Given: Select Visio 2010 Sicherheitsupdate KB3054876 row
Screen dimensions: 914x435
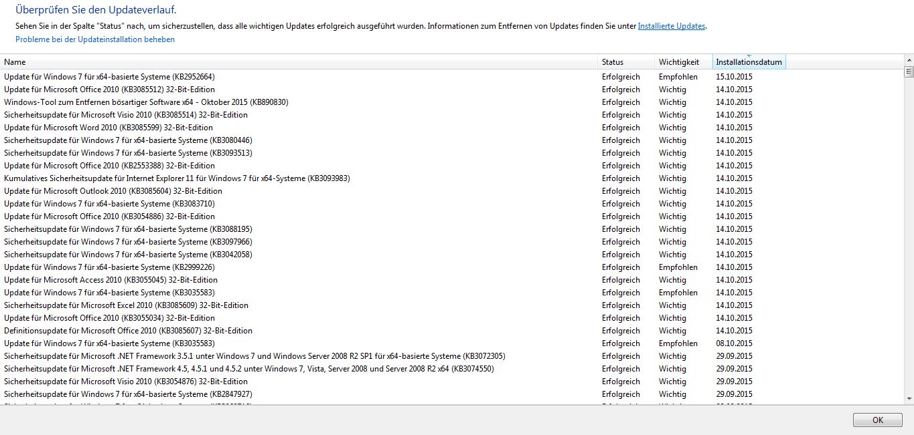Looking at the screenshot, I should point(452,382).
